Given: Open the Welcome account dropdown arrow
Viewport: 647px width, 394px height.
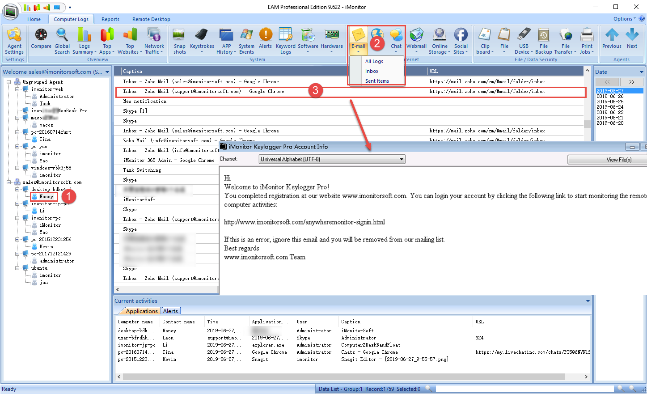Looking at the screenshot, I should [x=107, y=72].
